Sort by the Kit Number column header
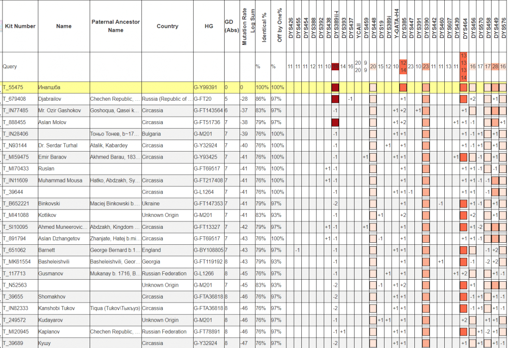510x348 pixels. (x=20, y=26)
